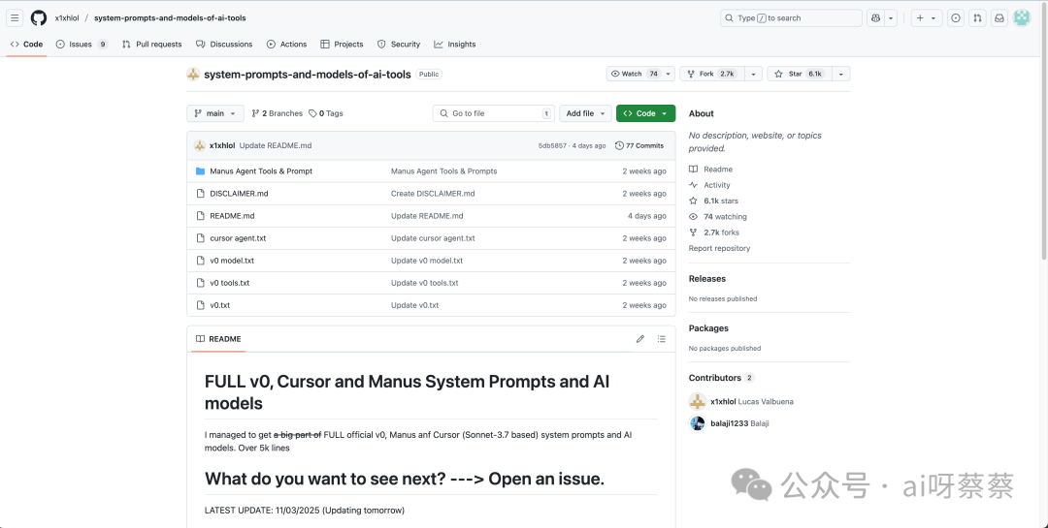Switch to the Pull requests tab
Viewport: 1048px width, 528px height.
click(151, 45)
